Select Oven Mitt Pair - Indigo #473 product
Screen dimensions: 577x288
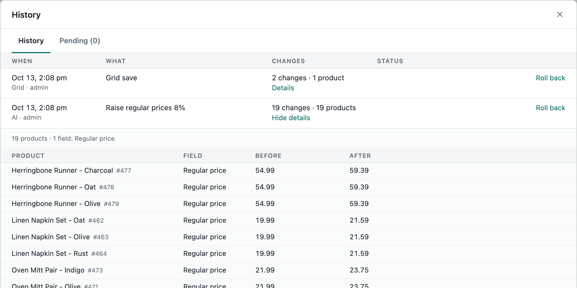pyautogui.click(x=57, y=270)
